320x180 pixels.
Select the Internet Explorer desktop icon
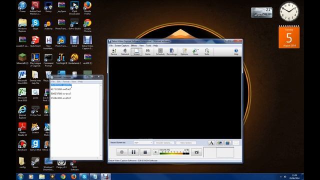[x=22, y=112]
